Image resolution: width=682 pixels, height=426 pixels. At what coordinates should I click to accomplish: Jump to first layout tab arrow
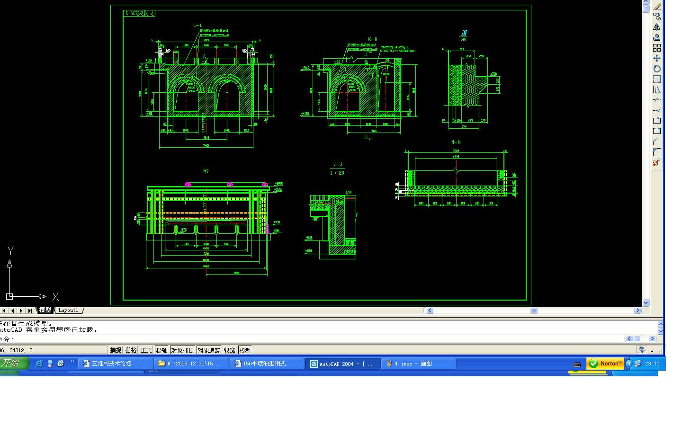[4, 311]
